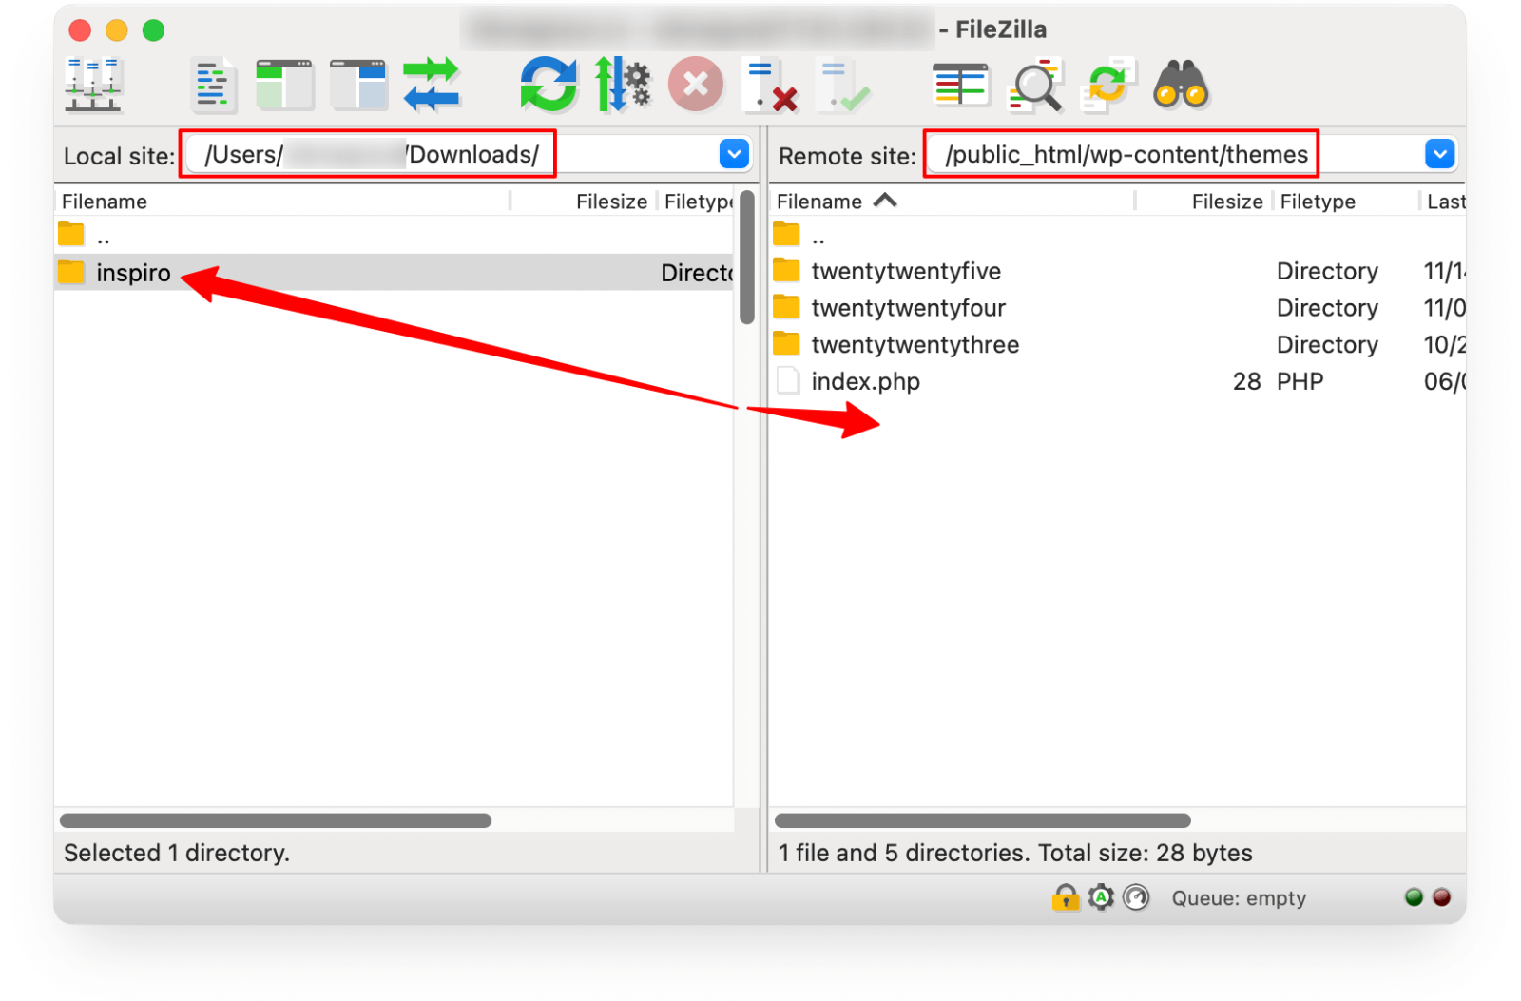Toggle synchronized browsing
Viewport: 1521px width, 1001px height.
click(x=1107, y=85)
